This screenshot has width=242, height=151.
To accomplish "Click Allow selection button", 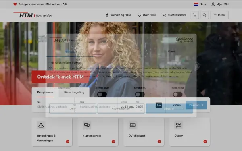I will click(x=121, y=108).
